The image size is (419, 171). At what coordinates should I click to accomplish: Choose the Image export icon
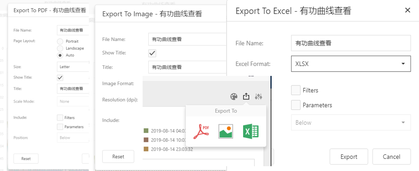point(226,131)
